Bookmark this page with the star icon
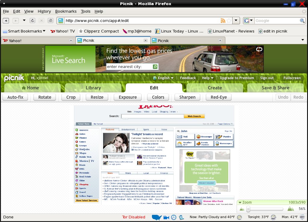 229,21
